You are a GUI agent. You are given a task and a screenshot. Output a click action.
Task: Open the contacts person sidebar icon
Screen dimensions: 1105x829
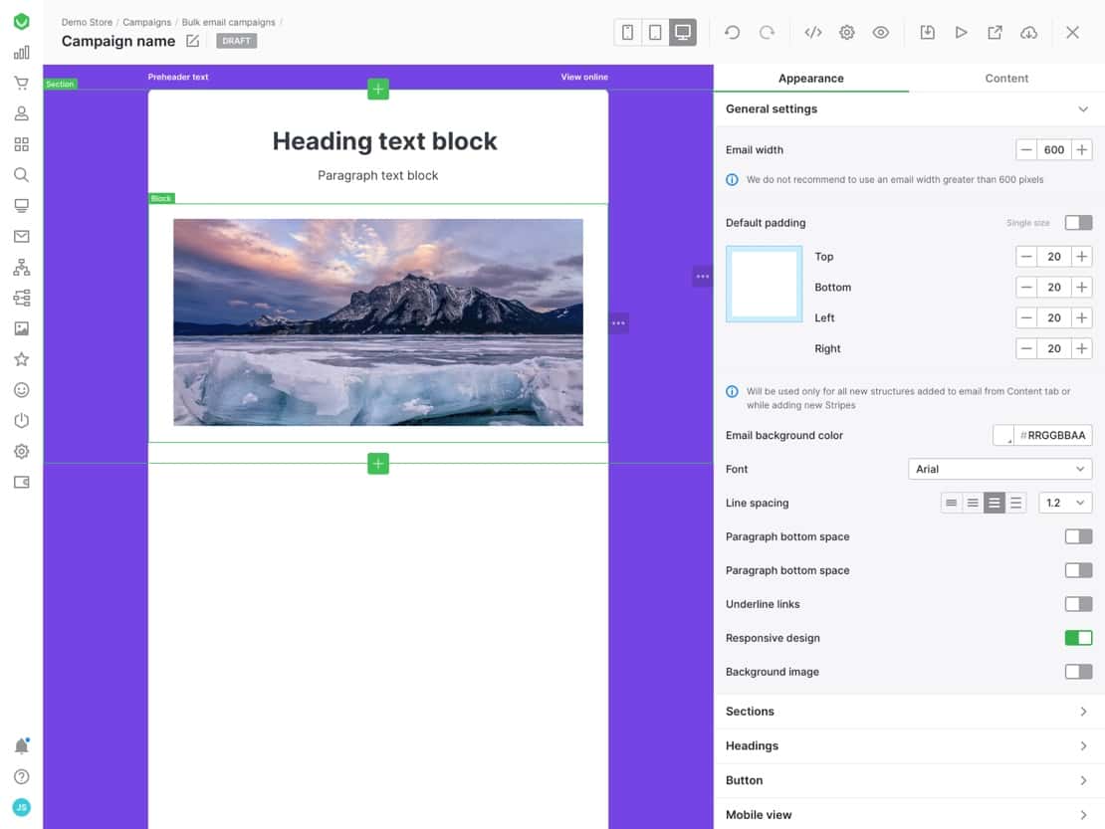point(21,113)
